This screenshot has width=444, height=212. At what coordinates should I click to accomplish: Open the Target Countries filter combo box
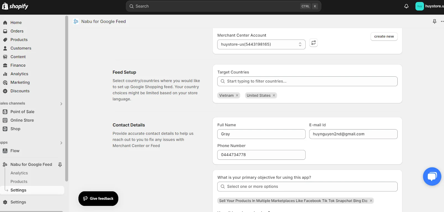point(307,81)
